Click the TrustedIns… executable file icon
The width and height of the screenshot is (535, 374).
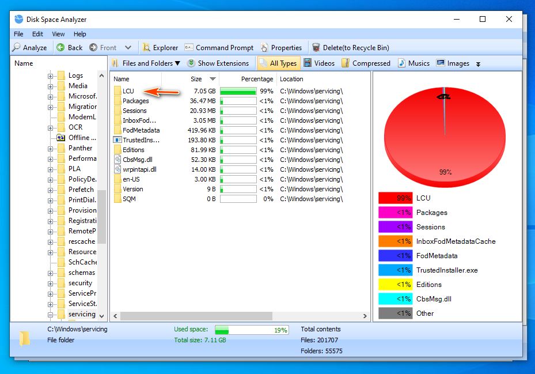click(117, 140)
